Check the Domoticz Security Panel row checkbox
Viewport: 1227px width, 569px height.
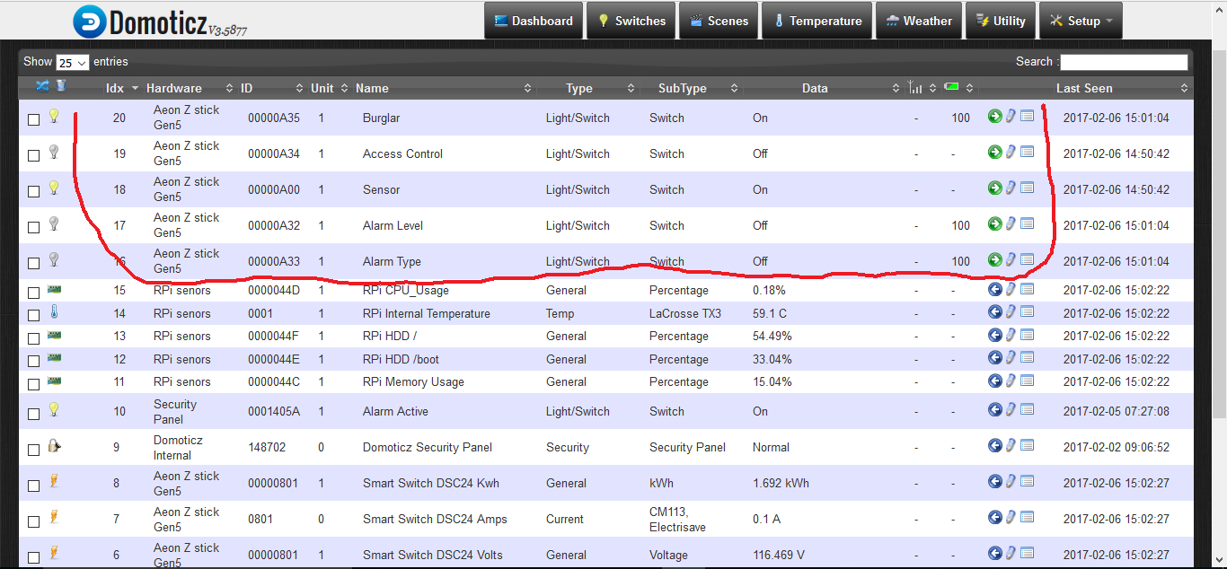click(x=34, y=449)
